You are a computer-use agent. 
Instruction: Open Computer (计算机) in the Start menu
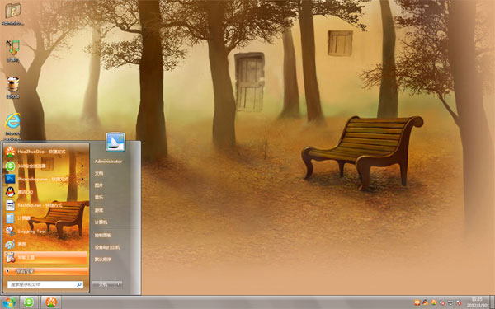click(101, 222)
